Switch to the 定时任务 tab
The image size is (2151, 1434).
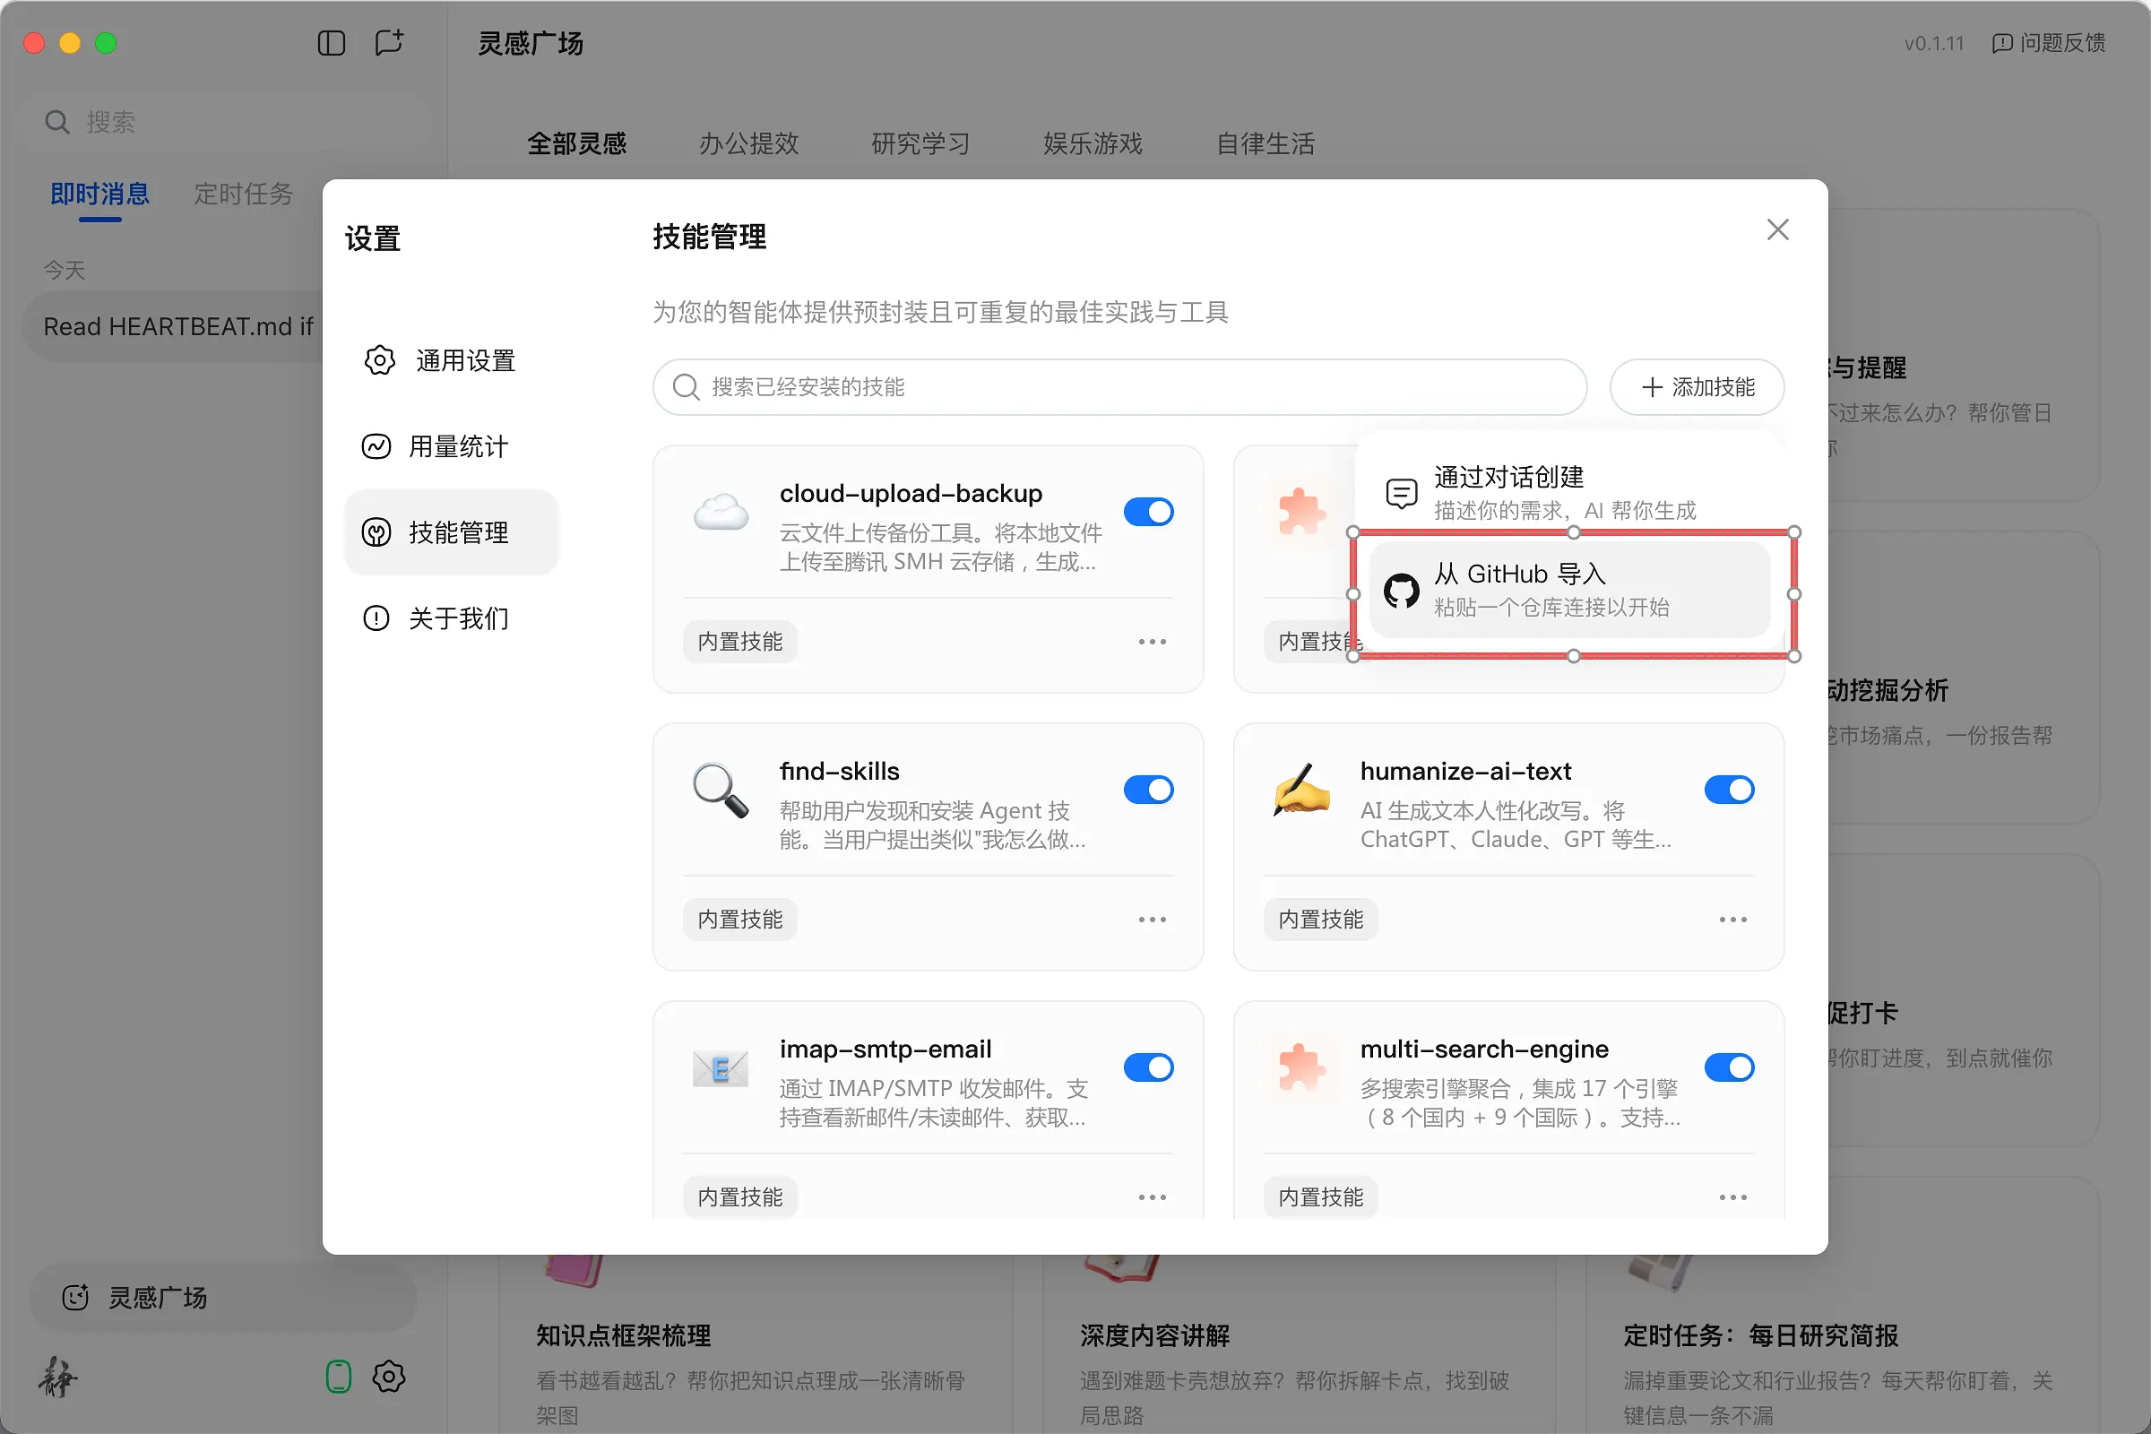coord(242,194)
